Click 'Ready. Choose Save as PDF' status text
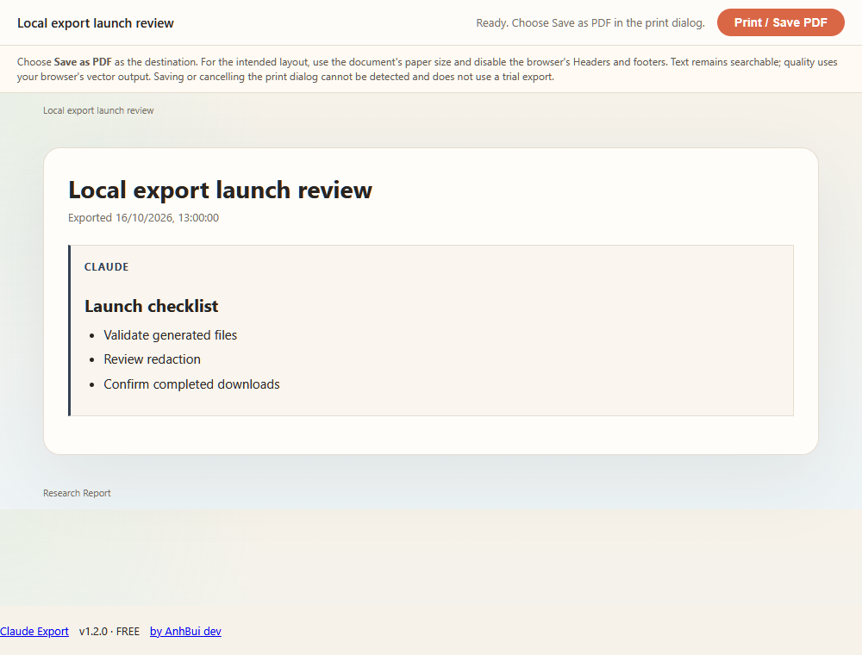This screenshot has width=862, height=655. (590, 23)
